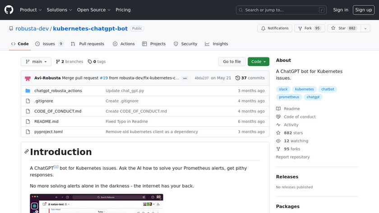The width and height of the screenshot is (379, 213).
Task: Switch to the Pull requests tab
Action: [88, 44]
